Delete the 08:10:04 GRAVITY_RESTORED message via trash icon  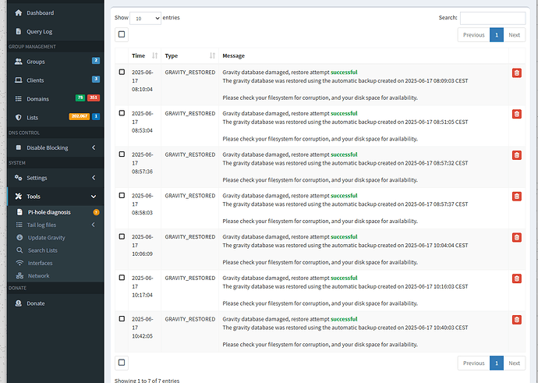(x=516, y=73)
